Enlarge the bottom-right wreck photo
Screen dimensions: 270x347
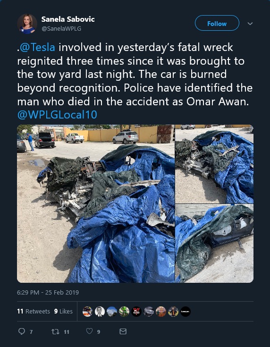[214, 244]
